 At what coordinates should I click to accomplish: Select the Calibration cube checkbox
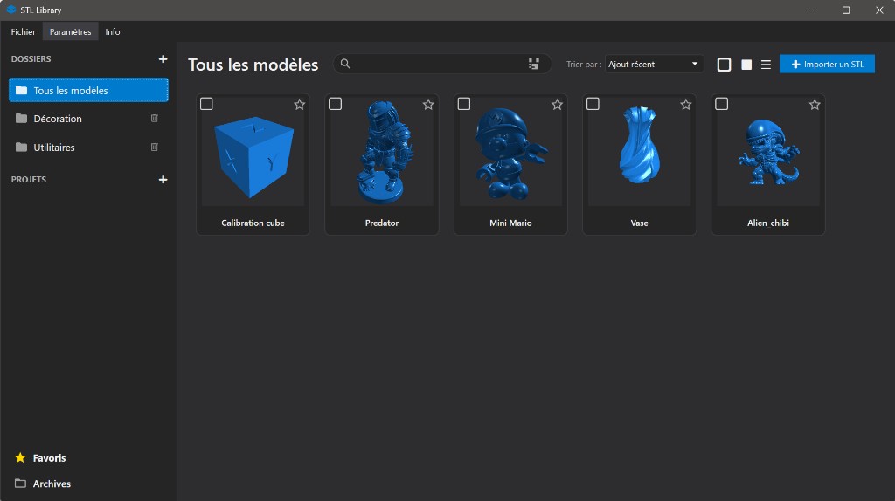[206, 104]
